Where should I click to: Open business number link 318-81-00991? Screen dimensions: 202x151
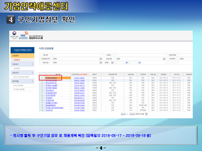point(79,78)
